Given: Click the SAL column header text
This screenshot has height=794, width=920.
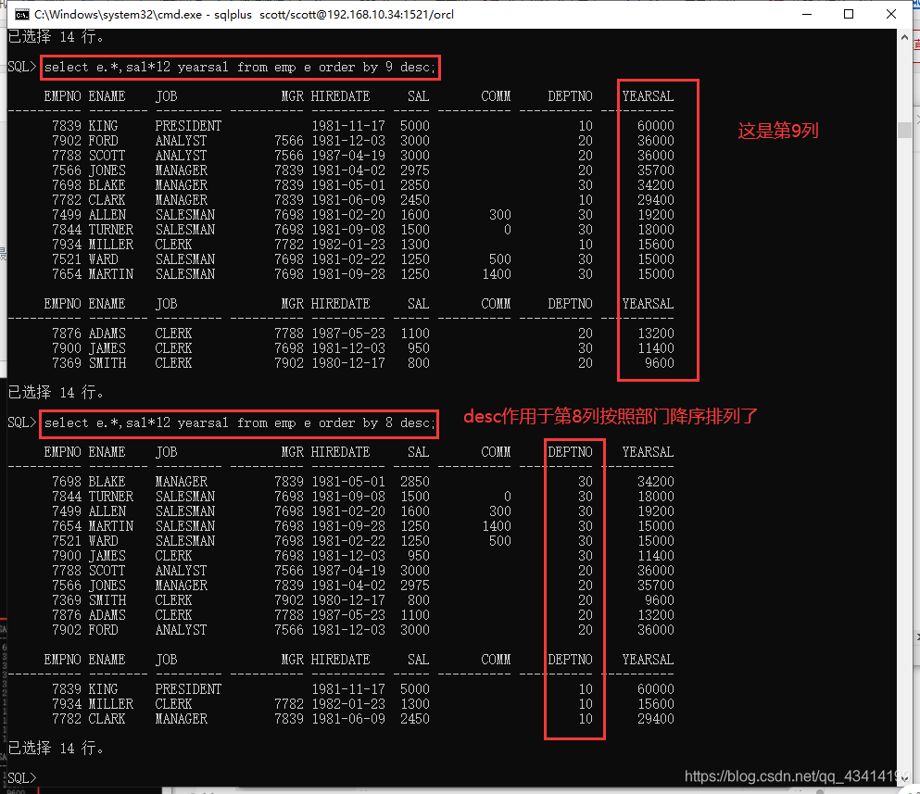Looking at the screenshot, I should click(417, 95).
